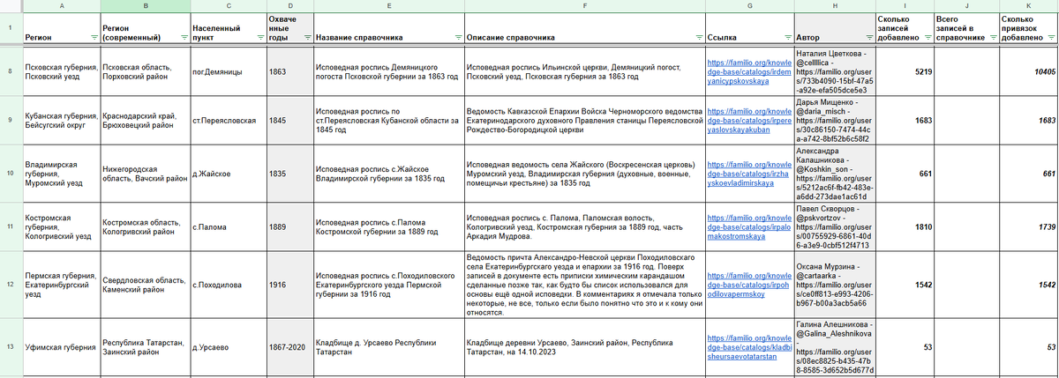Click links added value '1739'
Viewport: 1059px width, 378px height.
click(1028, 226)
